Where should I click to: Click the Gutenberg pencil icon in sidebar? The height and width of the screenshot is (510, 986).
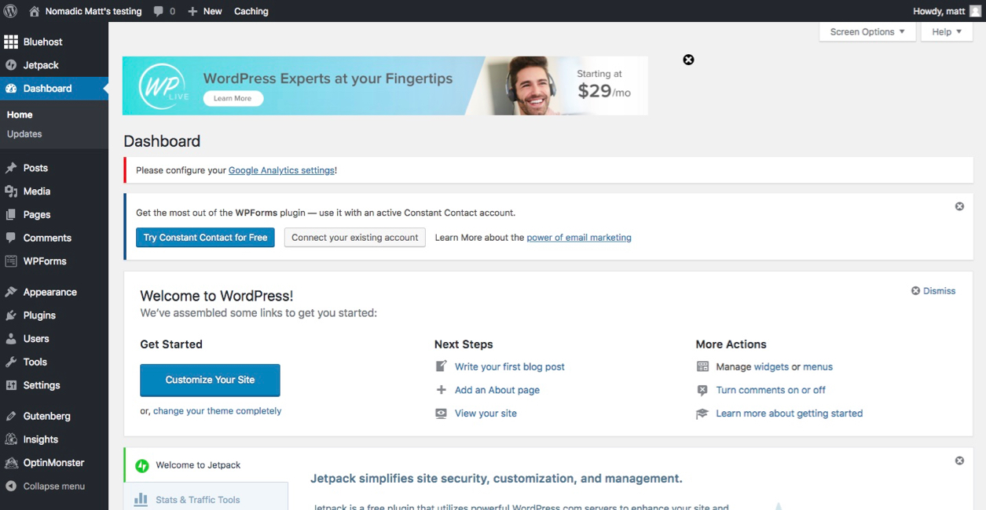[11, 416]
